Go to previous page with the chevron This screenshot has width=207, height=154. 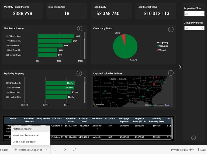pos(55,150)
